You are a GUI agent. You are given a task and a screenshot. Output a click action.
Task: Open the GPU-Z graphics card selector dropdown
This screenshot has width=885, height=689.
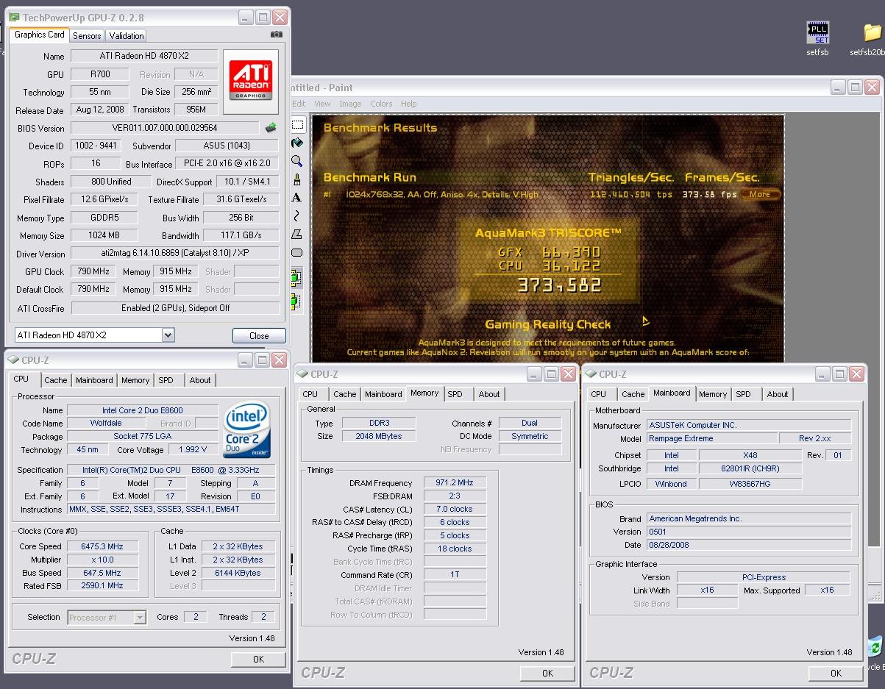click(x=168, y=335)
